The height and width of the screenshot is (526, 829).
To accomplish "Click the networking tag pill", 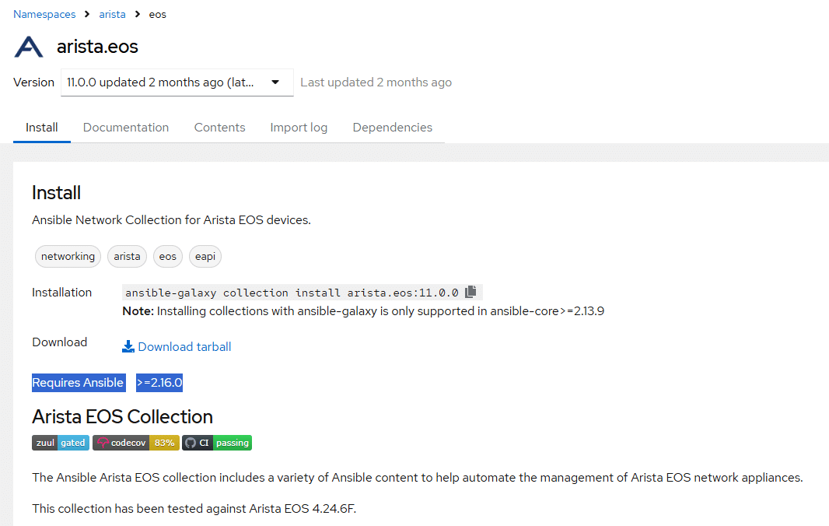I will (x=68, y=256).
